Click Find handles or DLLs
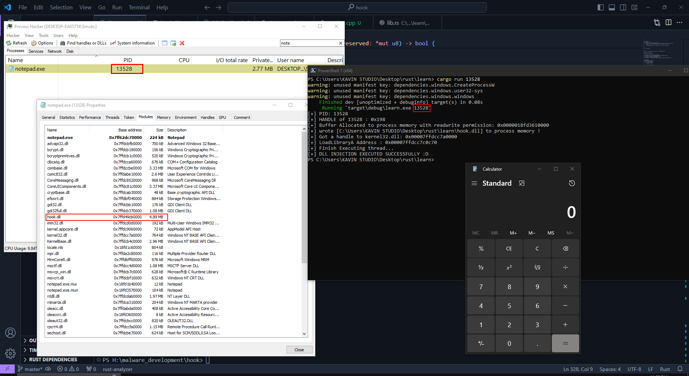The width and height of the screenshot is (689, 376). [83, 43]
